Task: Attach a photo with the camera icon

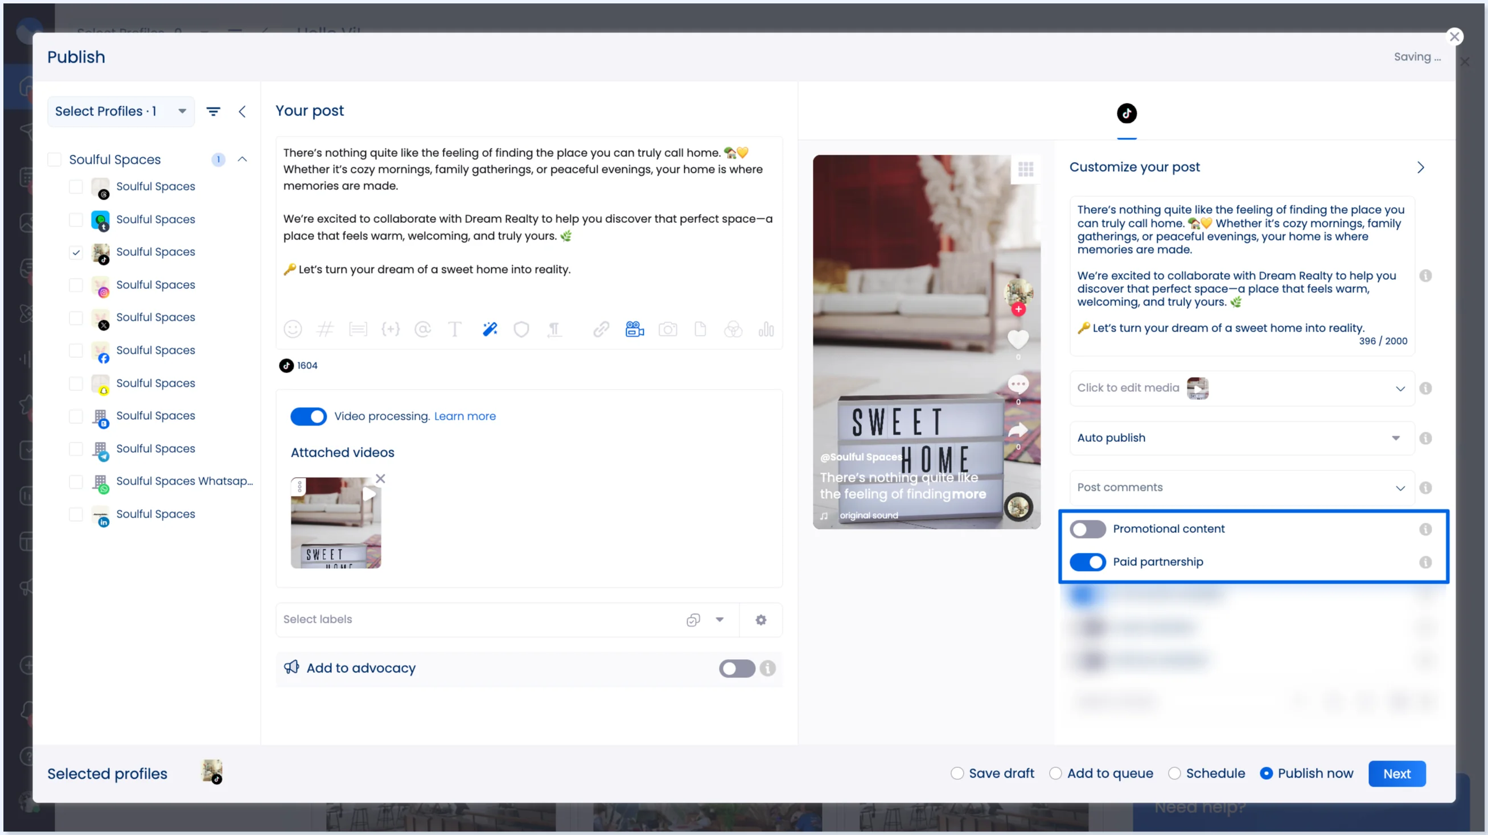Action: pos(667,329)
